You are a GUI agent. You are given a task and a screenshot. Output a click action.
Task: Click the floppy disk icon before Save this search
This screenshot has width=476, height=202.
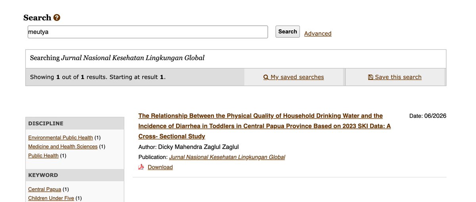[x=370, y=77]
